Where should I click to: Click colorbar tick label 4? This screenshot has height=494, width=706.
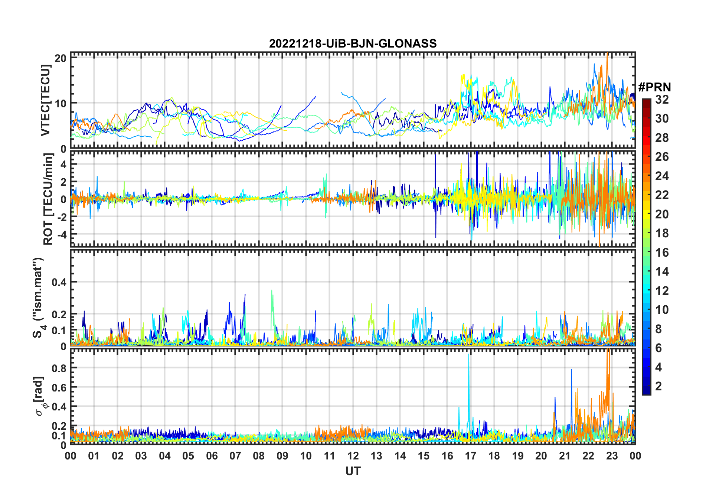point(658,367)
